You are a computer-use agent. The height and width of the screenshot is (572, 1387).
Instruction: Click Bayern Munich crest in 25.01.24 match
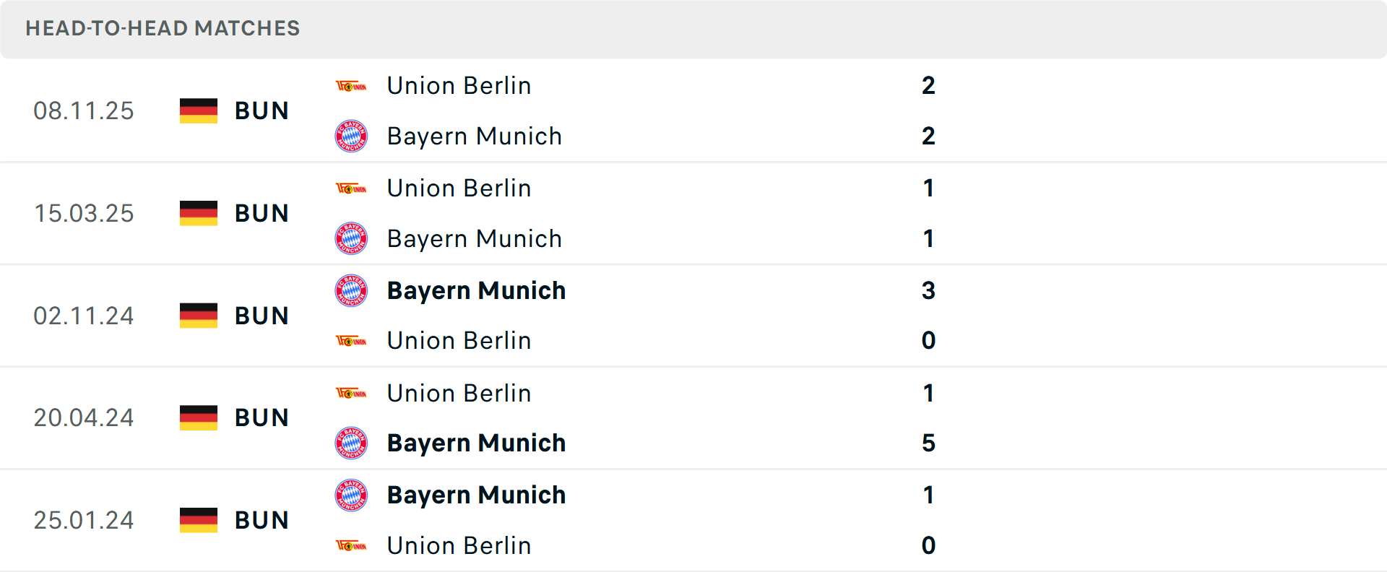pyautogui.click(x=351, y=495)
